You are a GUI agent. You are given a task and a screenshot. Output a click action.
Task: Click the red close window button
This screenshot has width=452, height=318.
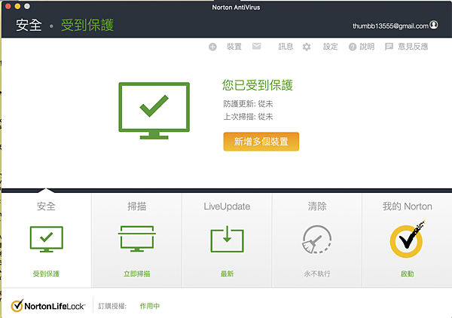[8, 6]
